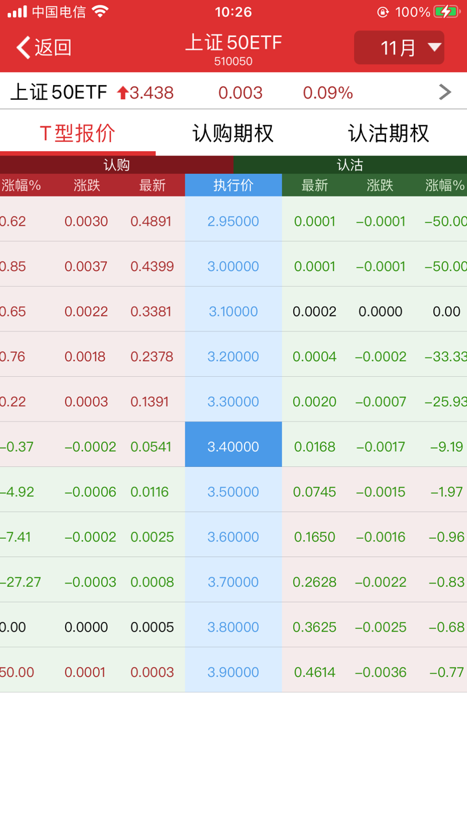Tap the cellular signal bars icon
467x830 pixels.
pos(17,12)
